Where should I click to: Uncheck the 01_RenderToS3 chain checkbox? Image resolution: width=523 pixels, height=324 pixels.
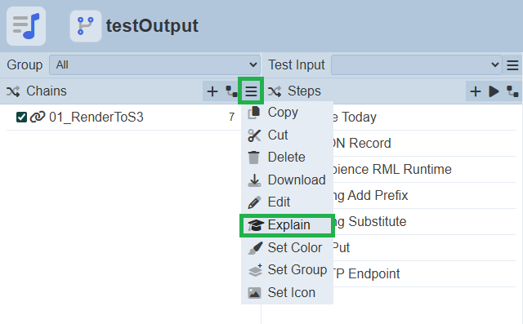coord(22,118)
